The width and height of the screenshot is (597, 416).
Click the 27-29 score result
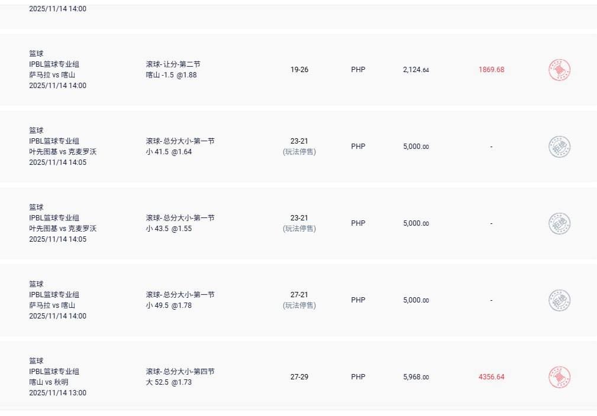point(299,377)
